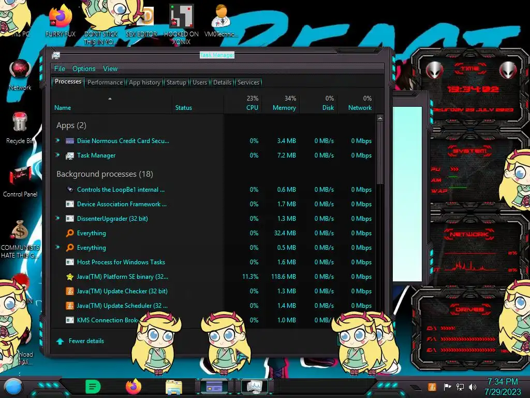Click LoopBe1 internal process icon
The width and height of the screenshot is (530, 398).
70,190
